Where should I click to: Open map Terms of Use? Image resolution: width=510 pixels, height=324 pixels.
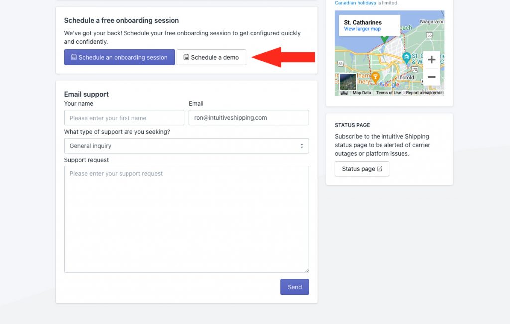pyautogui.click(x=388, y=93)
